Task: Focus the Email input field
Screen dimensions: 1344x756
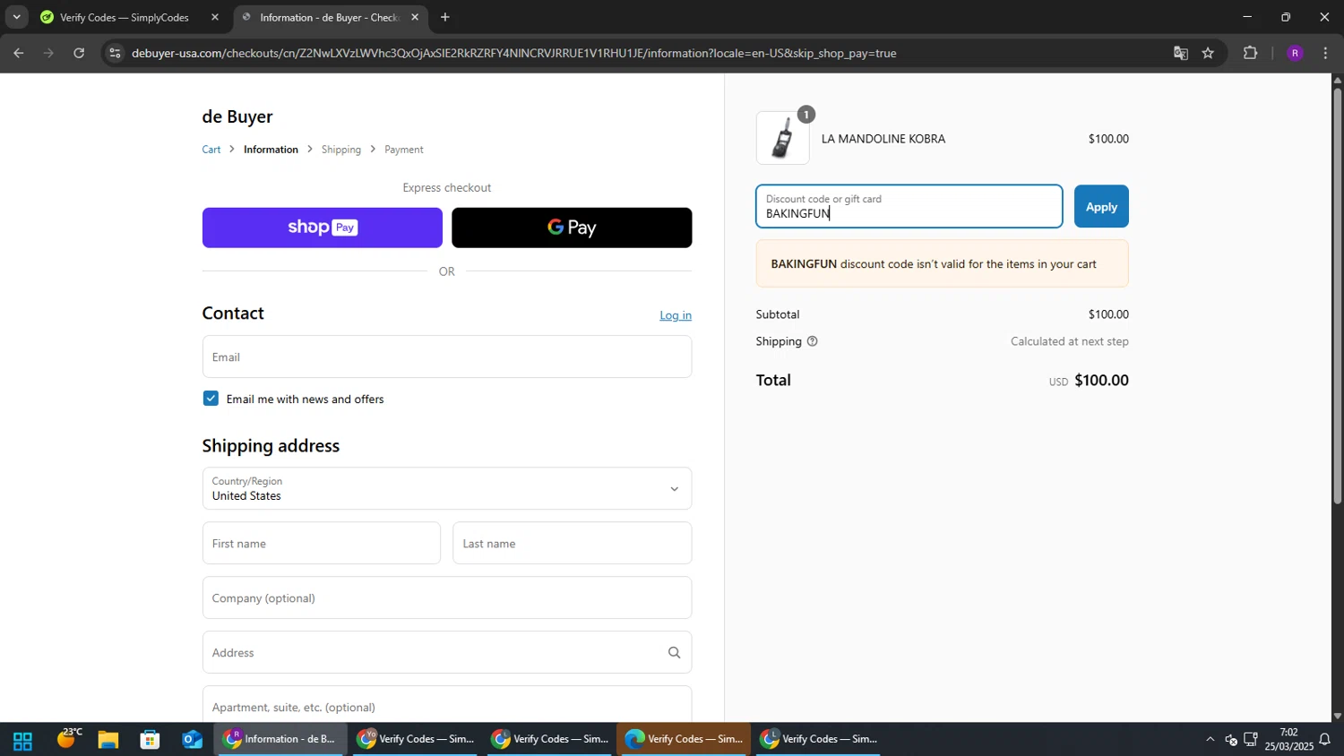Action: pos(447,357)
